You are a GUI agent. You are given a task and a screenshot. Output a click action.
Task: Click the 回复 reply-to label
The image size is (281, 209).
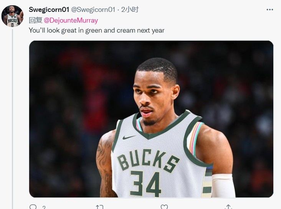point(35,20)
